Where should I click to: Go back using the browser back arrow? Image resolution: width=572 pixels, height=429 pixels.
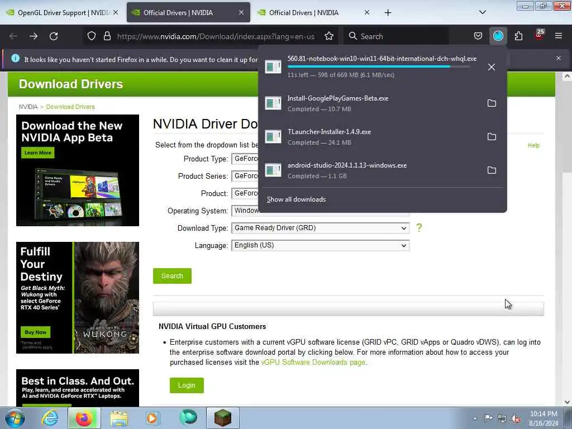coord(13,36)
